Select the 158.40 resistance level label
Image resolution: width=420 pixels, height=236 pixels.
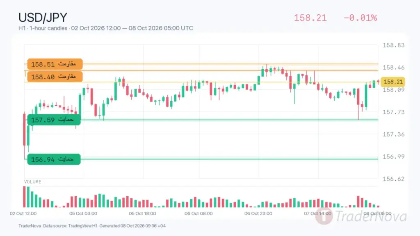pos(55,77)
